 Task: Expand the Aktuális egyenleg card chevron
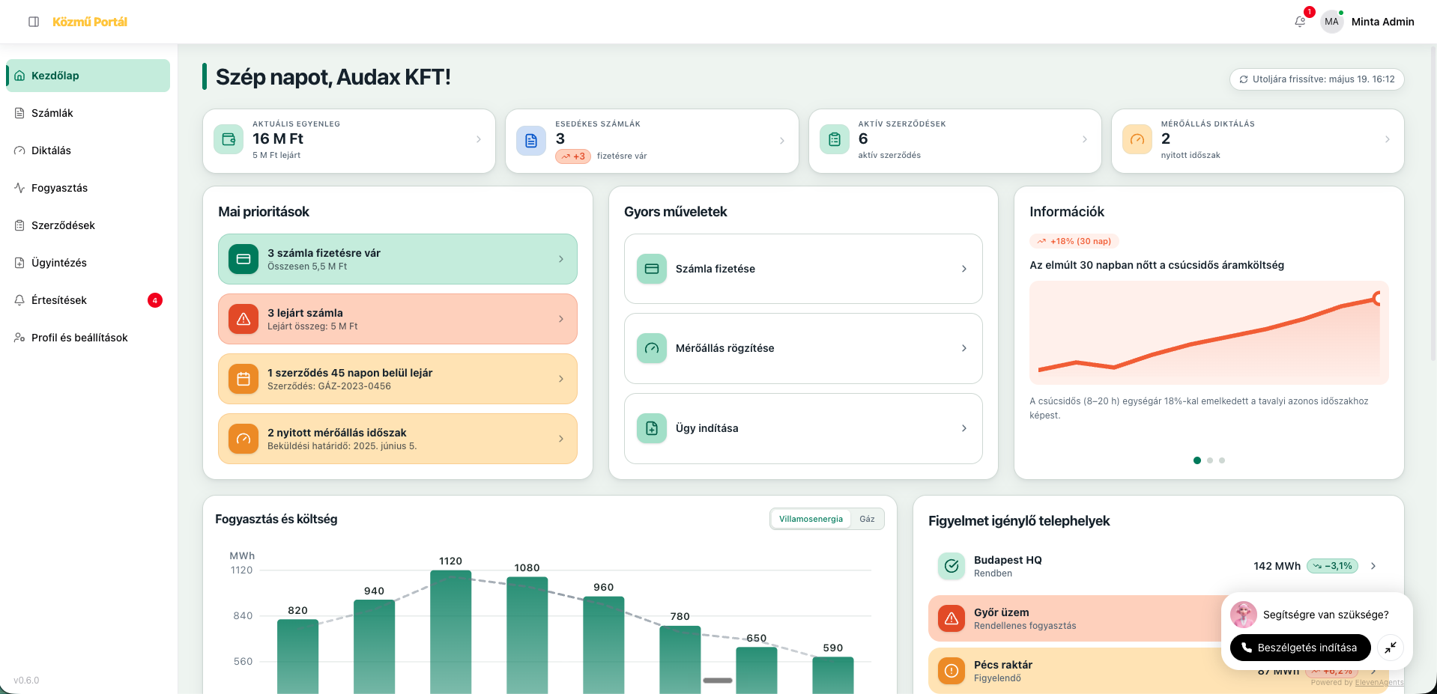coord(479,140)
